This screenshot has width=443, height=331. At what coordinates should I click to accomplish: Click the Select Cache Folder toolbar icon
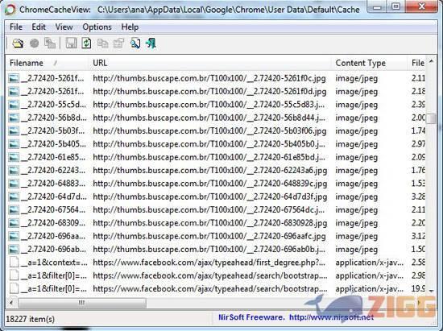click(18, 43)
